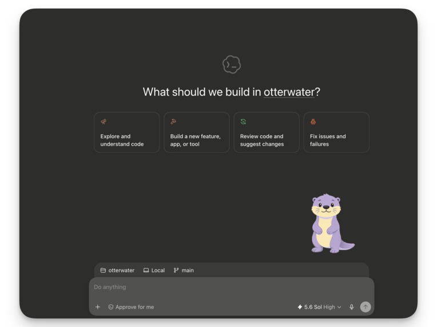Start voice input with microphone icon
This screenshot has width=437, height=327.
coord(351,307)
